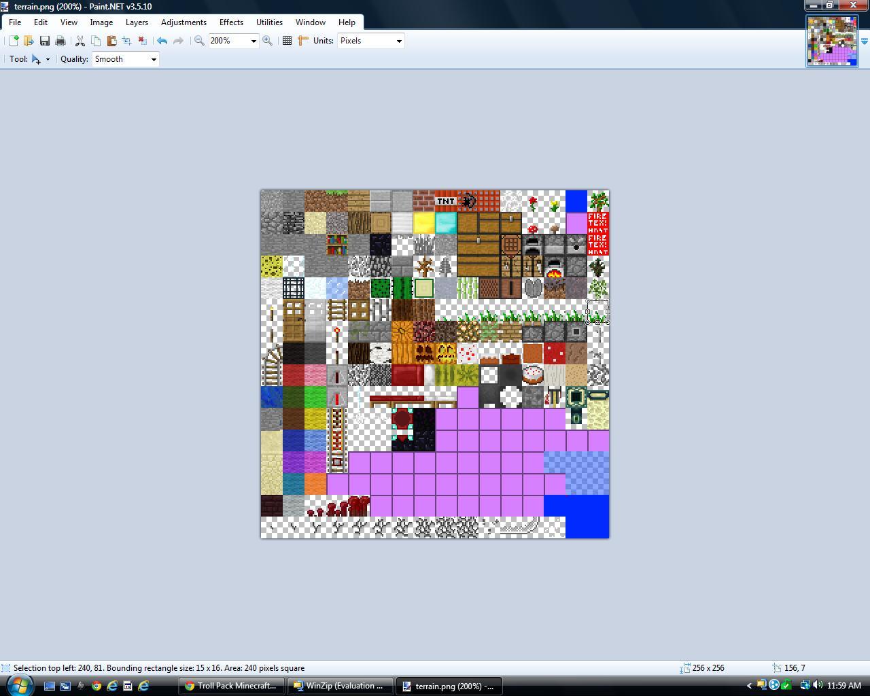
Task: Copy the selection using the Copy icon
Action: click(x=96, y=41)
